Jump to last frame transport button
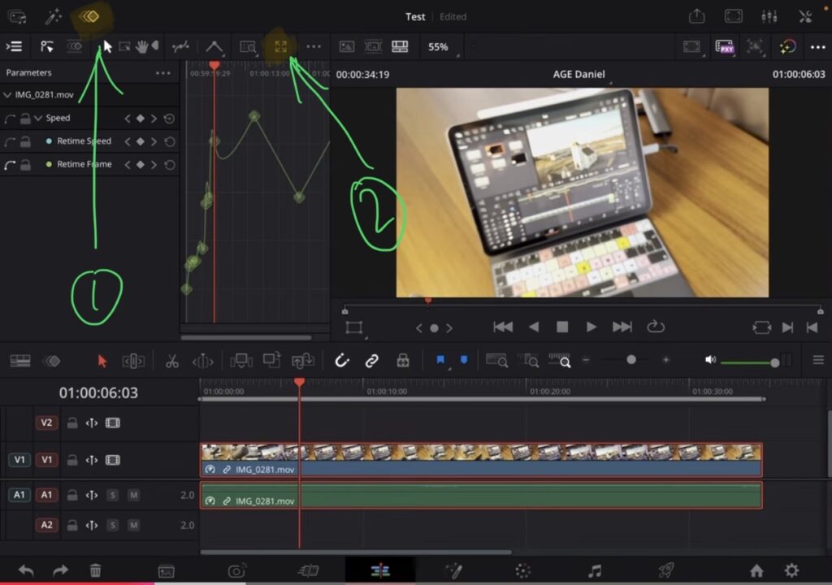The width and height of the screenshot is (832, 585). point(622,327)
